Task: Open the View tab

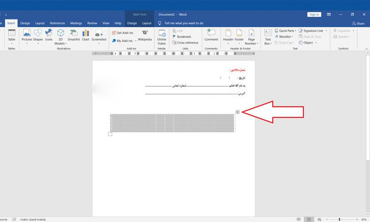Action: (x=106, y=23)
